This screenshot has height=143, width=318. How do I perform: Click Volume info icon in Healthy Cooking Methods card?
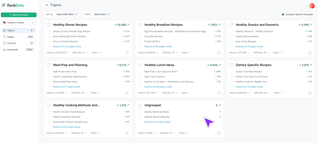[66, 133]
